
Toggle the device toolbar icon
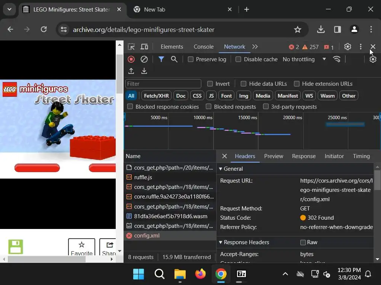(x=144, y=46)
